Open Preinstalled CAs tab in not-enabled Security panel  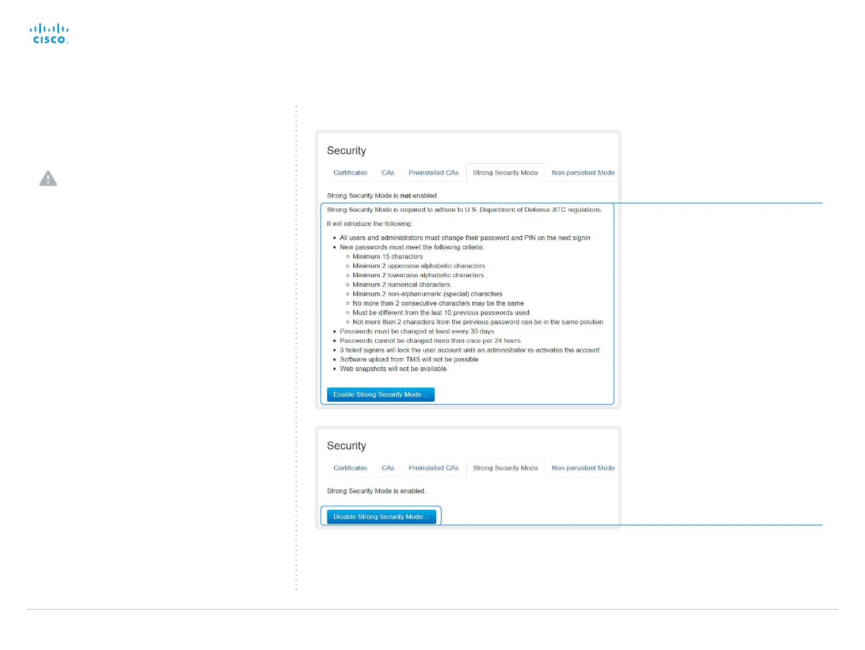point(434,173)
